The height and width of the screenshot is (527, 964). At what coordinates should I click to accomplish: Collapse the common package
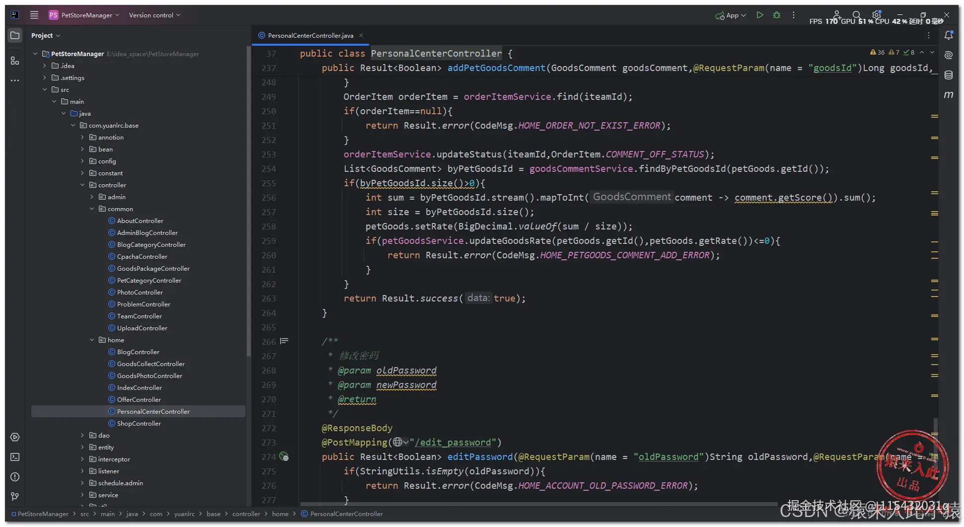pyautogui.click(x=92, y=209)
